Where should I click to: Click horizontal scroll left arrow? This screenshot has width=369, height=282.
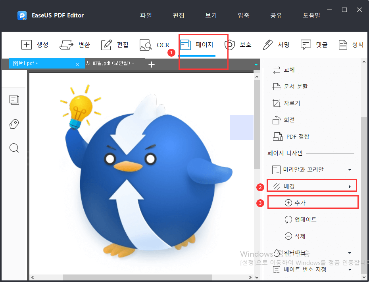pos(33,277)
